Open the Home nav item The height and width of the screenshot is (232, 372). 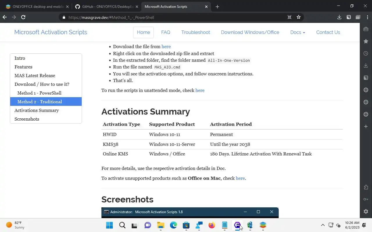click(143, 32)
